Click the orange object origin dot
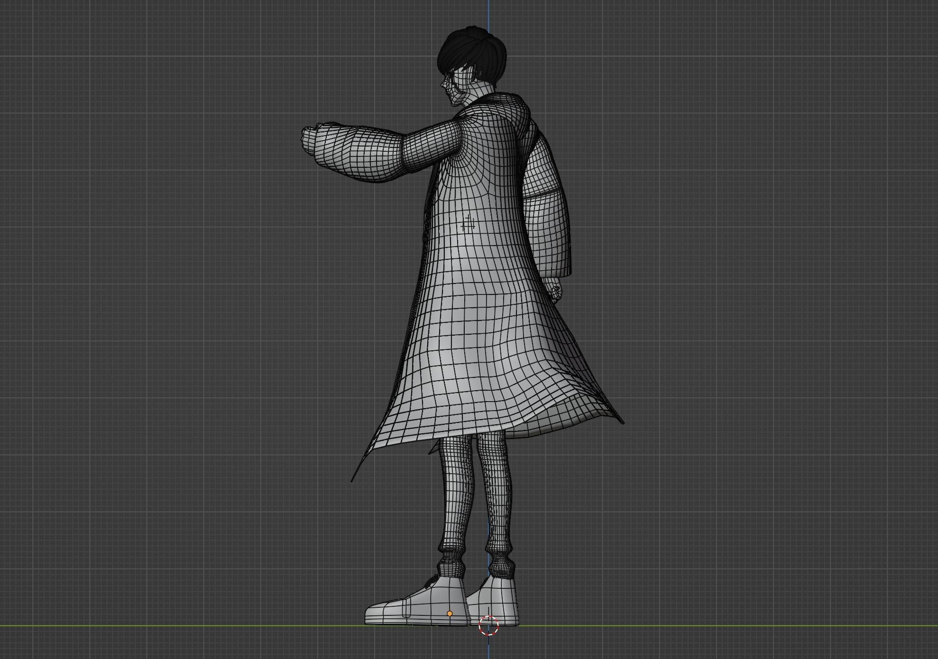The image size is (938, 659). (450, 613)
